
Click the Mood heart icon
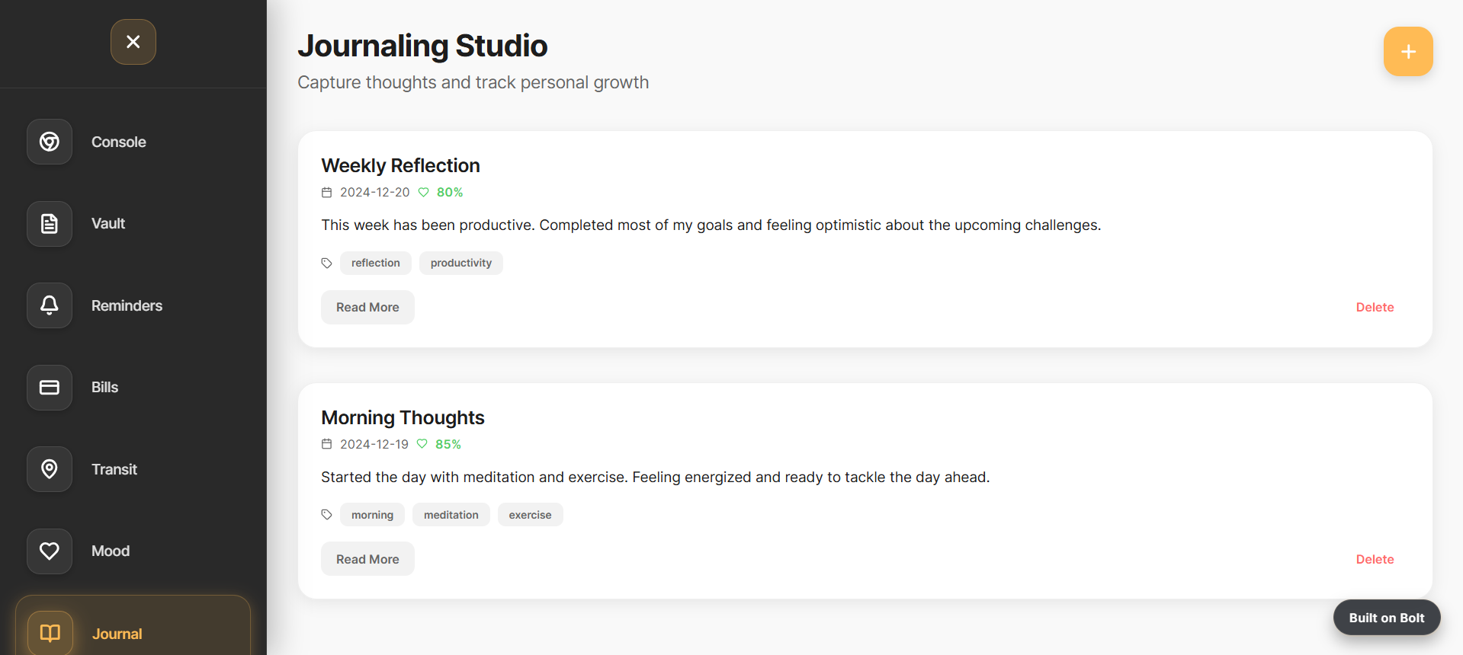50,551
